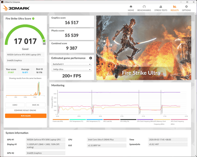Click the Display #1 value field
The image size is (197, 157).
coord(46,146)
